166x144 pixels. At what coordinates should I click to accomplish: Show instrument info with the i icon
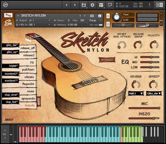(x=99, y=16)
